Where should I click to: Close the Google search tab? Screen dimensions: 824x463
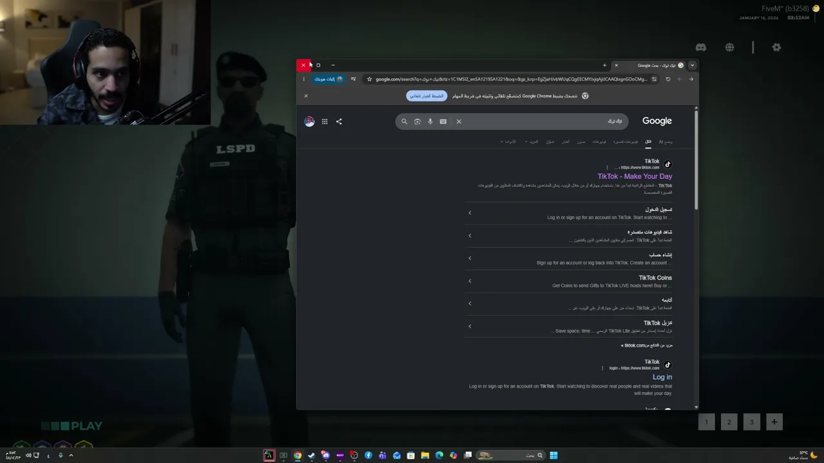(x=616, y=65)
